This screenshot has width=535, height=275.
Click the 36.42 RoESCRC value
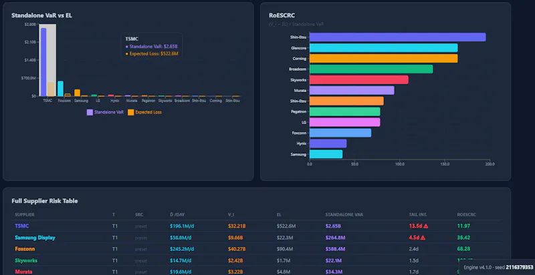tap(463, 238)
